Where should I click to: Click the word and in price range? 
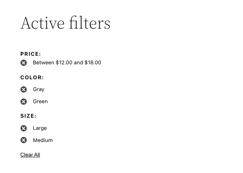(x=78, y=62)
